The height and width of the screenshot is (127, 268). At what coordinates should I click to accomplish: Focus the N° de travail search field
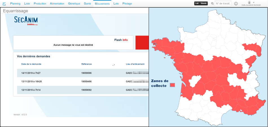tap(223, 3)
